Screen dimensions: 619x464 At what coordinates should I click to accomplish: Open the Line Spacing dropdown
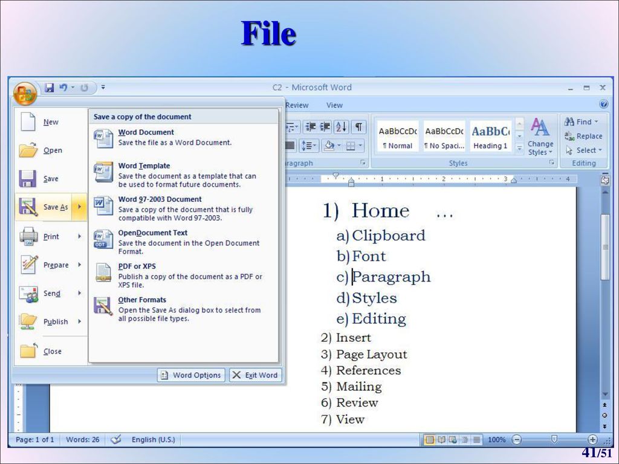point(309,146)
